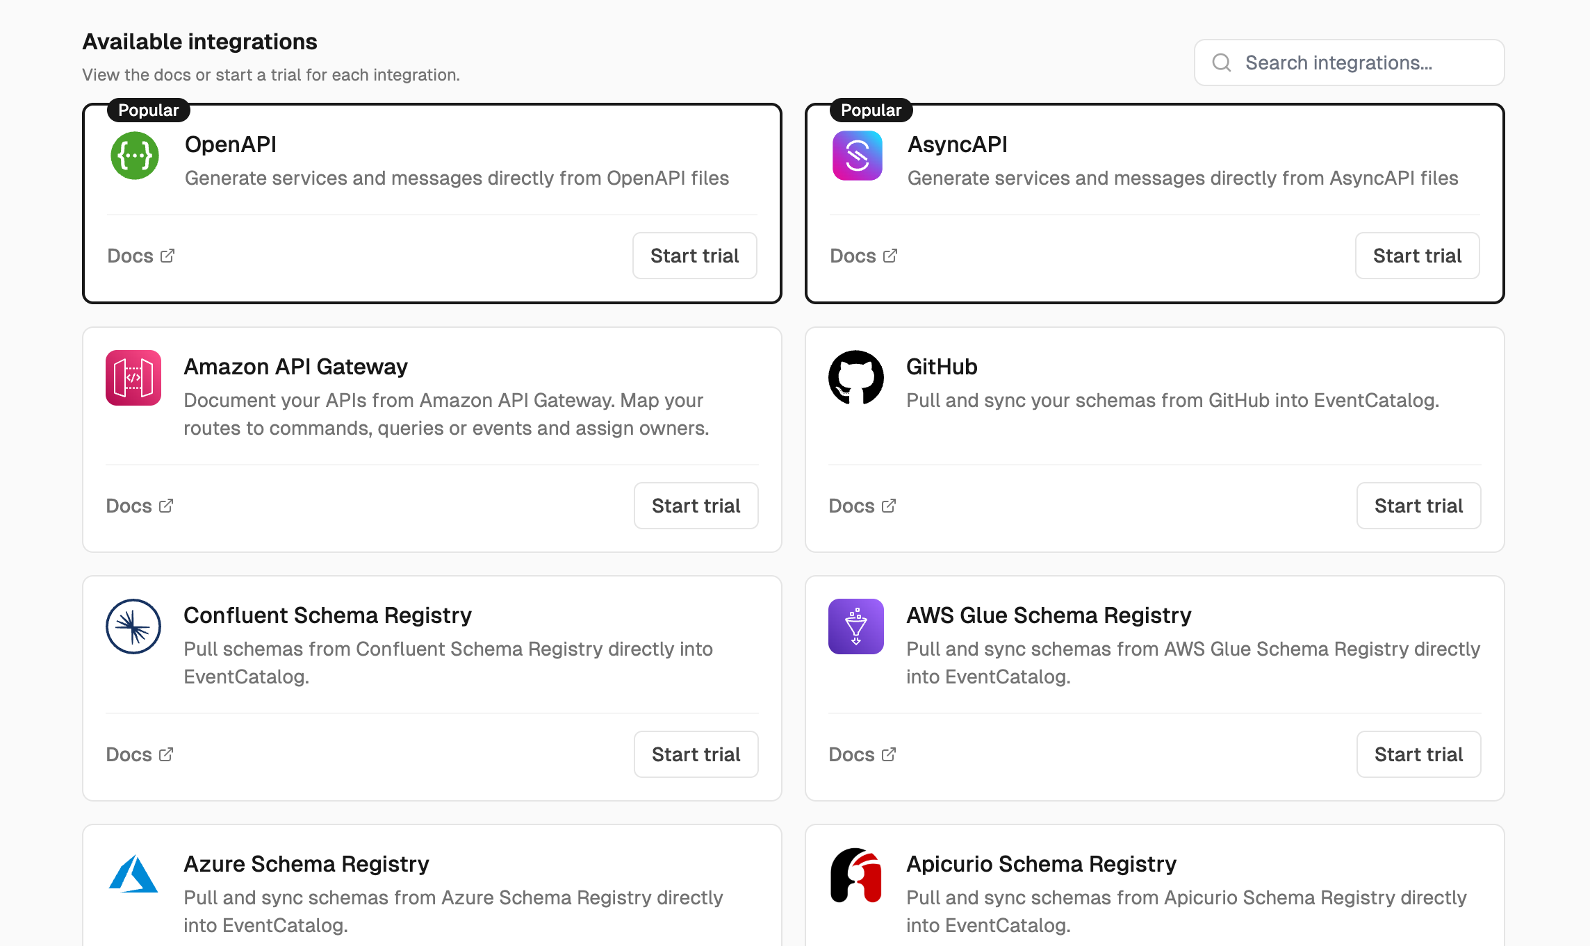Click the AWS Glue Schema Registry icon

coord(856,626)
